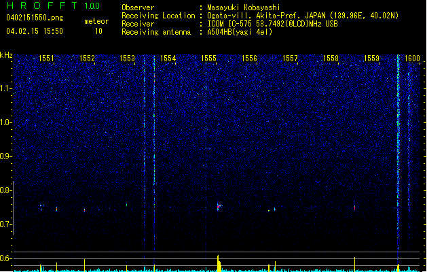Click the meteor label
427x272 pixels.
tap(96, 21)
